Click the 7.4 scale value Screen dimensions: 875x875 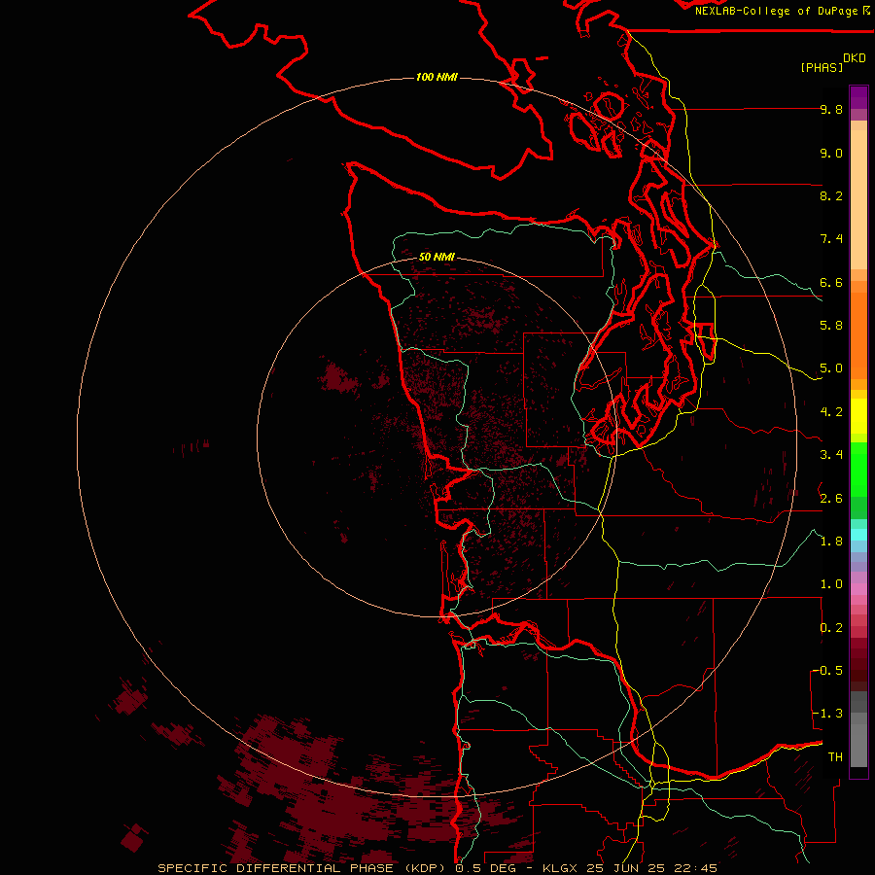click(x=831, y=239)
